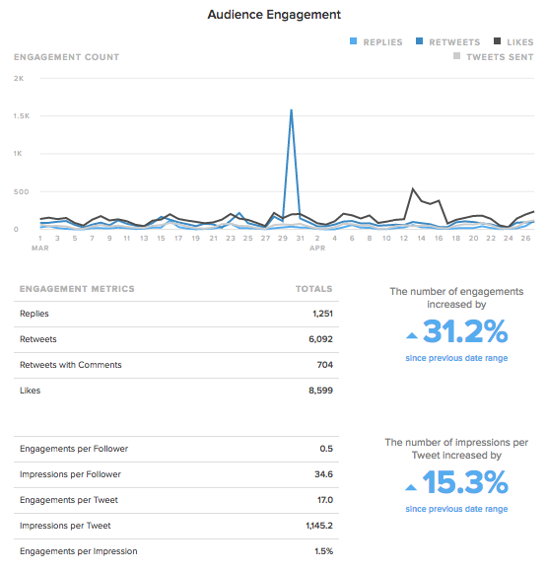The width and height of the screenshot is (547, 571).
Task: Click the Retweets total 6,092
Action: pyautogui.click(x=320, y=339)
